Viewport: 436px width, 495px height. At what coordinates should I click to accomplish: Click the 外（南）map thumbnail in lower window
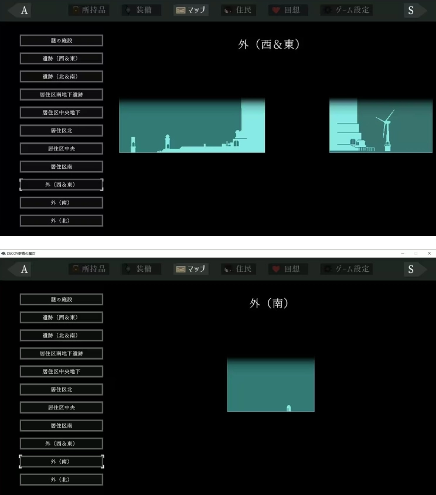[271, 384]
